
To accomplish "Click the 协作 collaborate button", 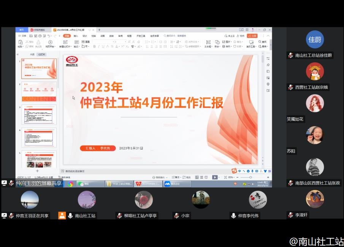I will [x=241, y=36].
